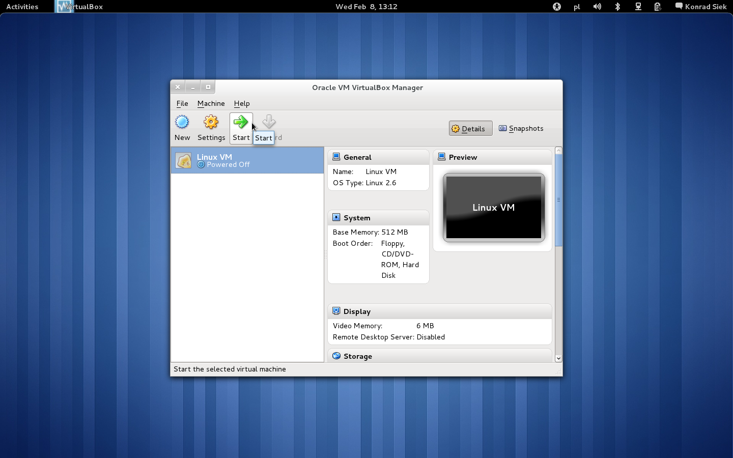
Task: Open the Activities overview
Action: click(22, 7)
